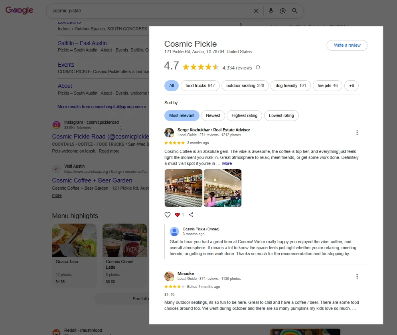The width and height of the screenshot is (397, 335).
Task: Sort reviews by Most relevant
Action: click(182, 115)
